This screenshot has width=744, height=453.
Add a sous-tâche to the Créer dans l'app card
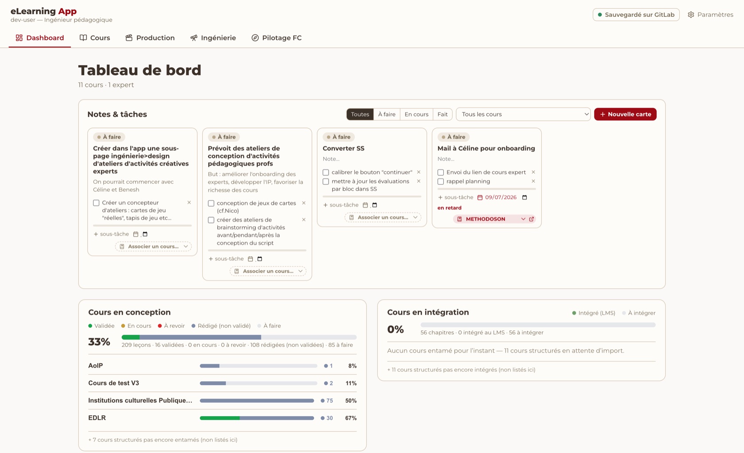point(111,234)
